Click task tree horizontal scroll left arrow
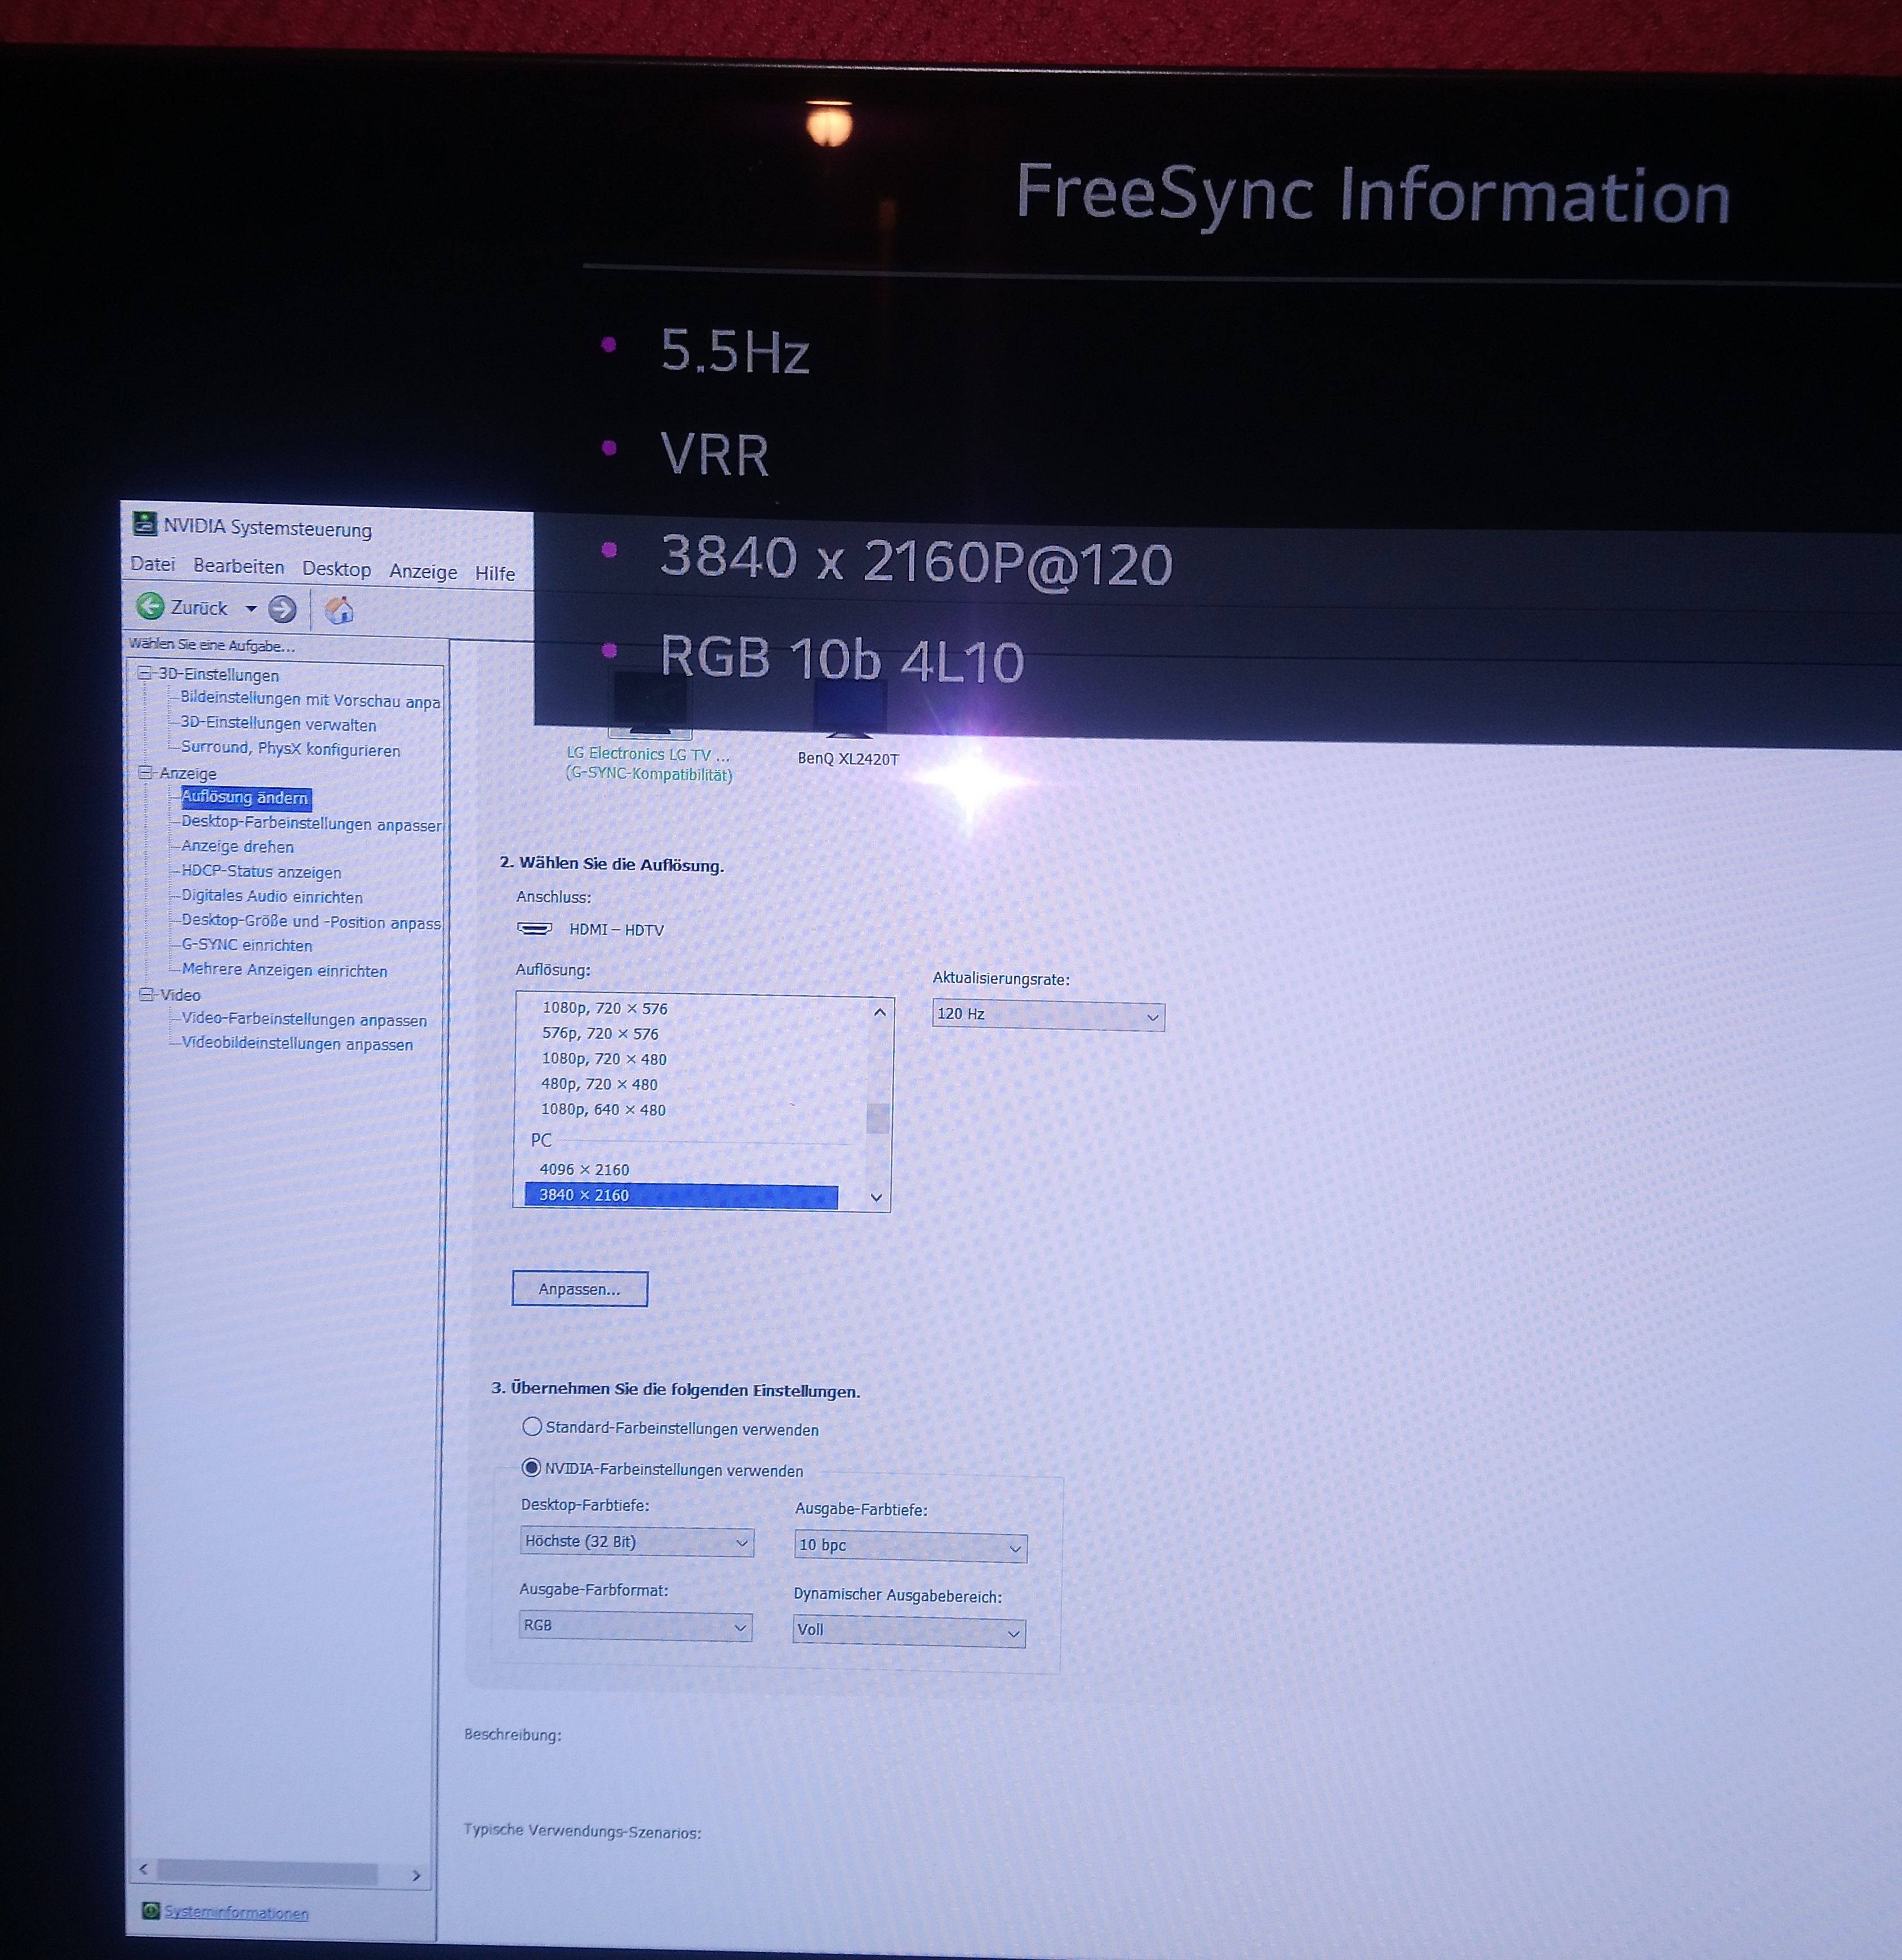 click(144, 1868)
